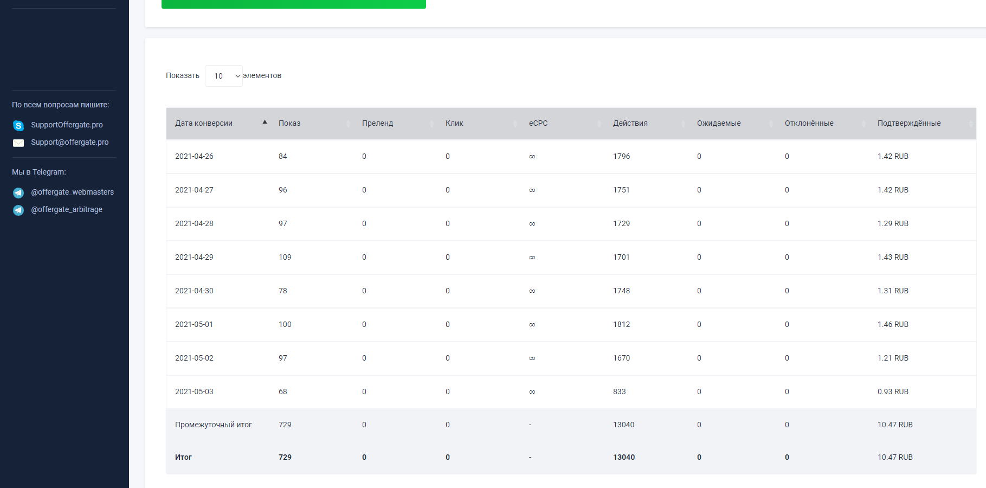The height and width of the screenshot is (488, 986).
Task: Click the confirmed amount 1.31 RUB
Action: pos(893,291)
